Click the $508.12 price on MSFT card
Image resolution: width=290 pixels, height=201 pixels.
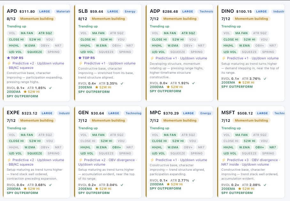[245, 113]
